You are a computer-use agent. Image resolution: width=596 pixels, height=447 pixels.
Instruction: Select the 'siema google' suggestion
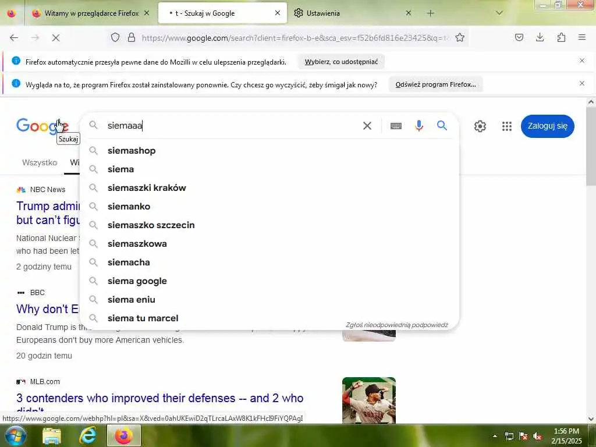[270, 281]
